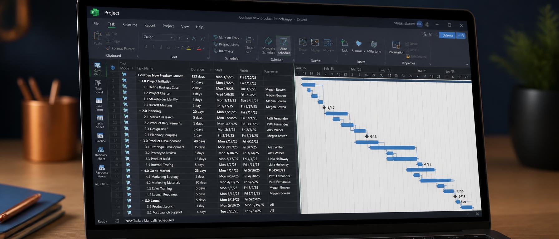Select '5.2 Post Launch Support' task name
The image size is (559, 239).
click(164, 212)
